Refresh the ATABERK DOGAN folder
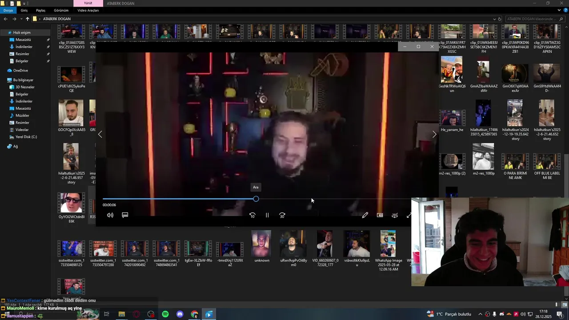Screen dimensions: 569x320 click(500, 19)
